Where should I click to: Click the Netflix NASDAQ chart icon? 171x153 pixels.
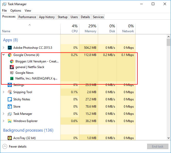pos(12,78)
